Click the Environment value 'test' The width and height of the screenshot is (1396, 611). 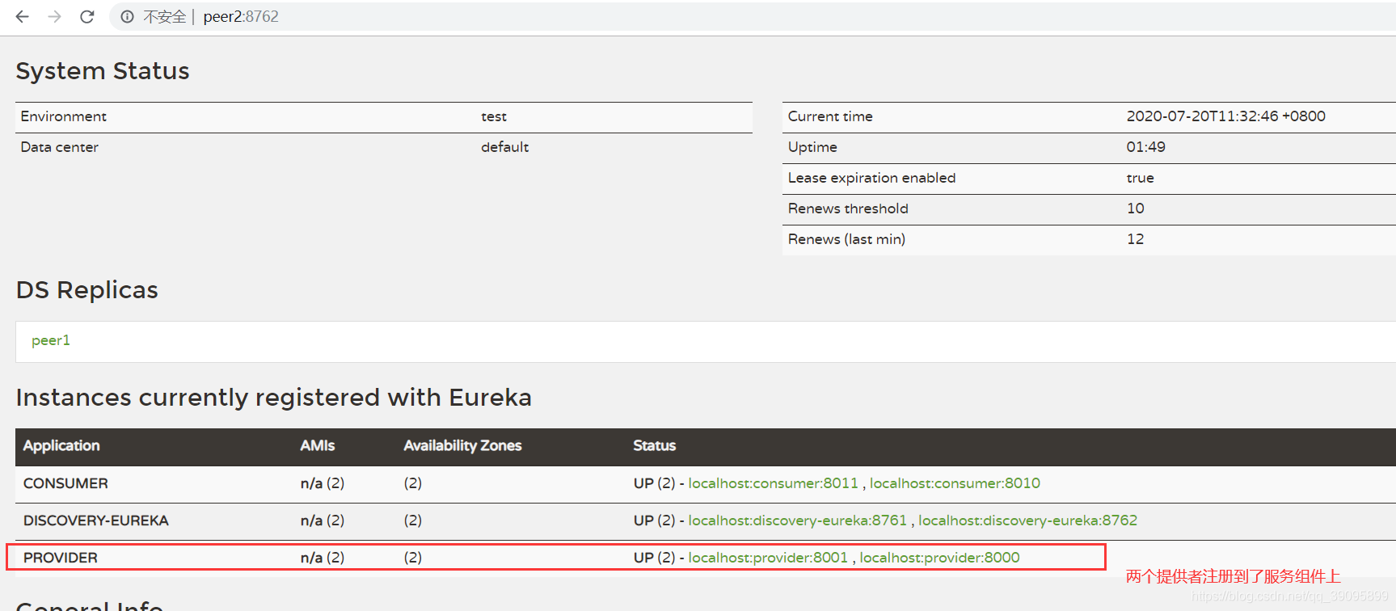pyautogui.click(x=494, y=116)
